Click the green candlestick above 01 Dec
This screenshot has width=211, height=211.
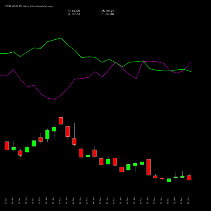point(169,180)
